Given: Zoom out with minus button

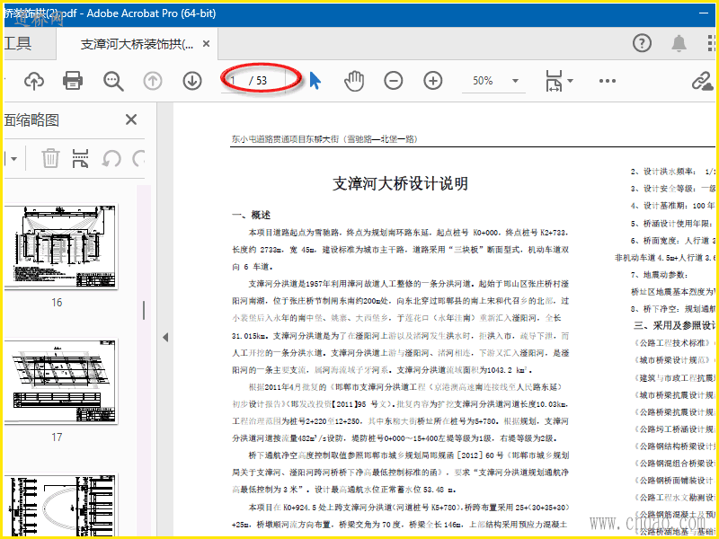Looking at the screenshot, I should click(x=394, y=81).
